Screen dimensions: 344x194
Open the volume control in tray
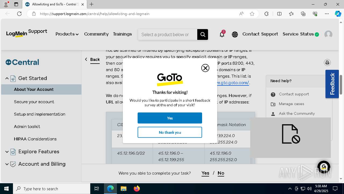tap(309, 189)
